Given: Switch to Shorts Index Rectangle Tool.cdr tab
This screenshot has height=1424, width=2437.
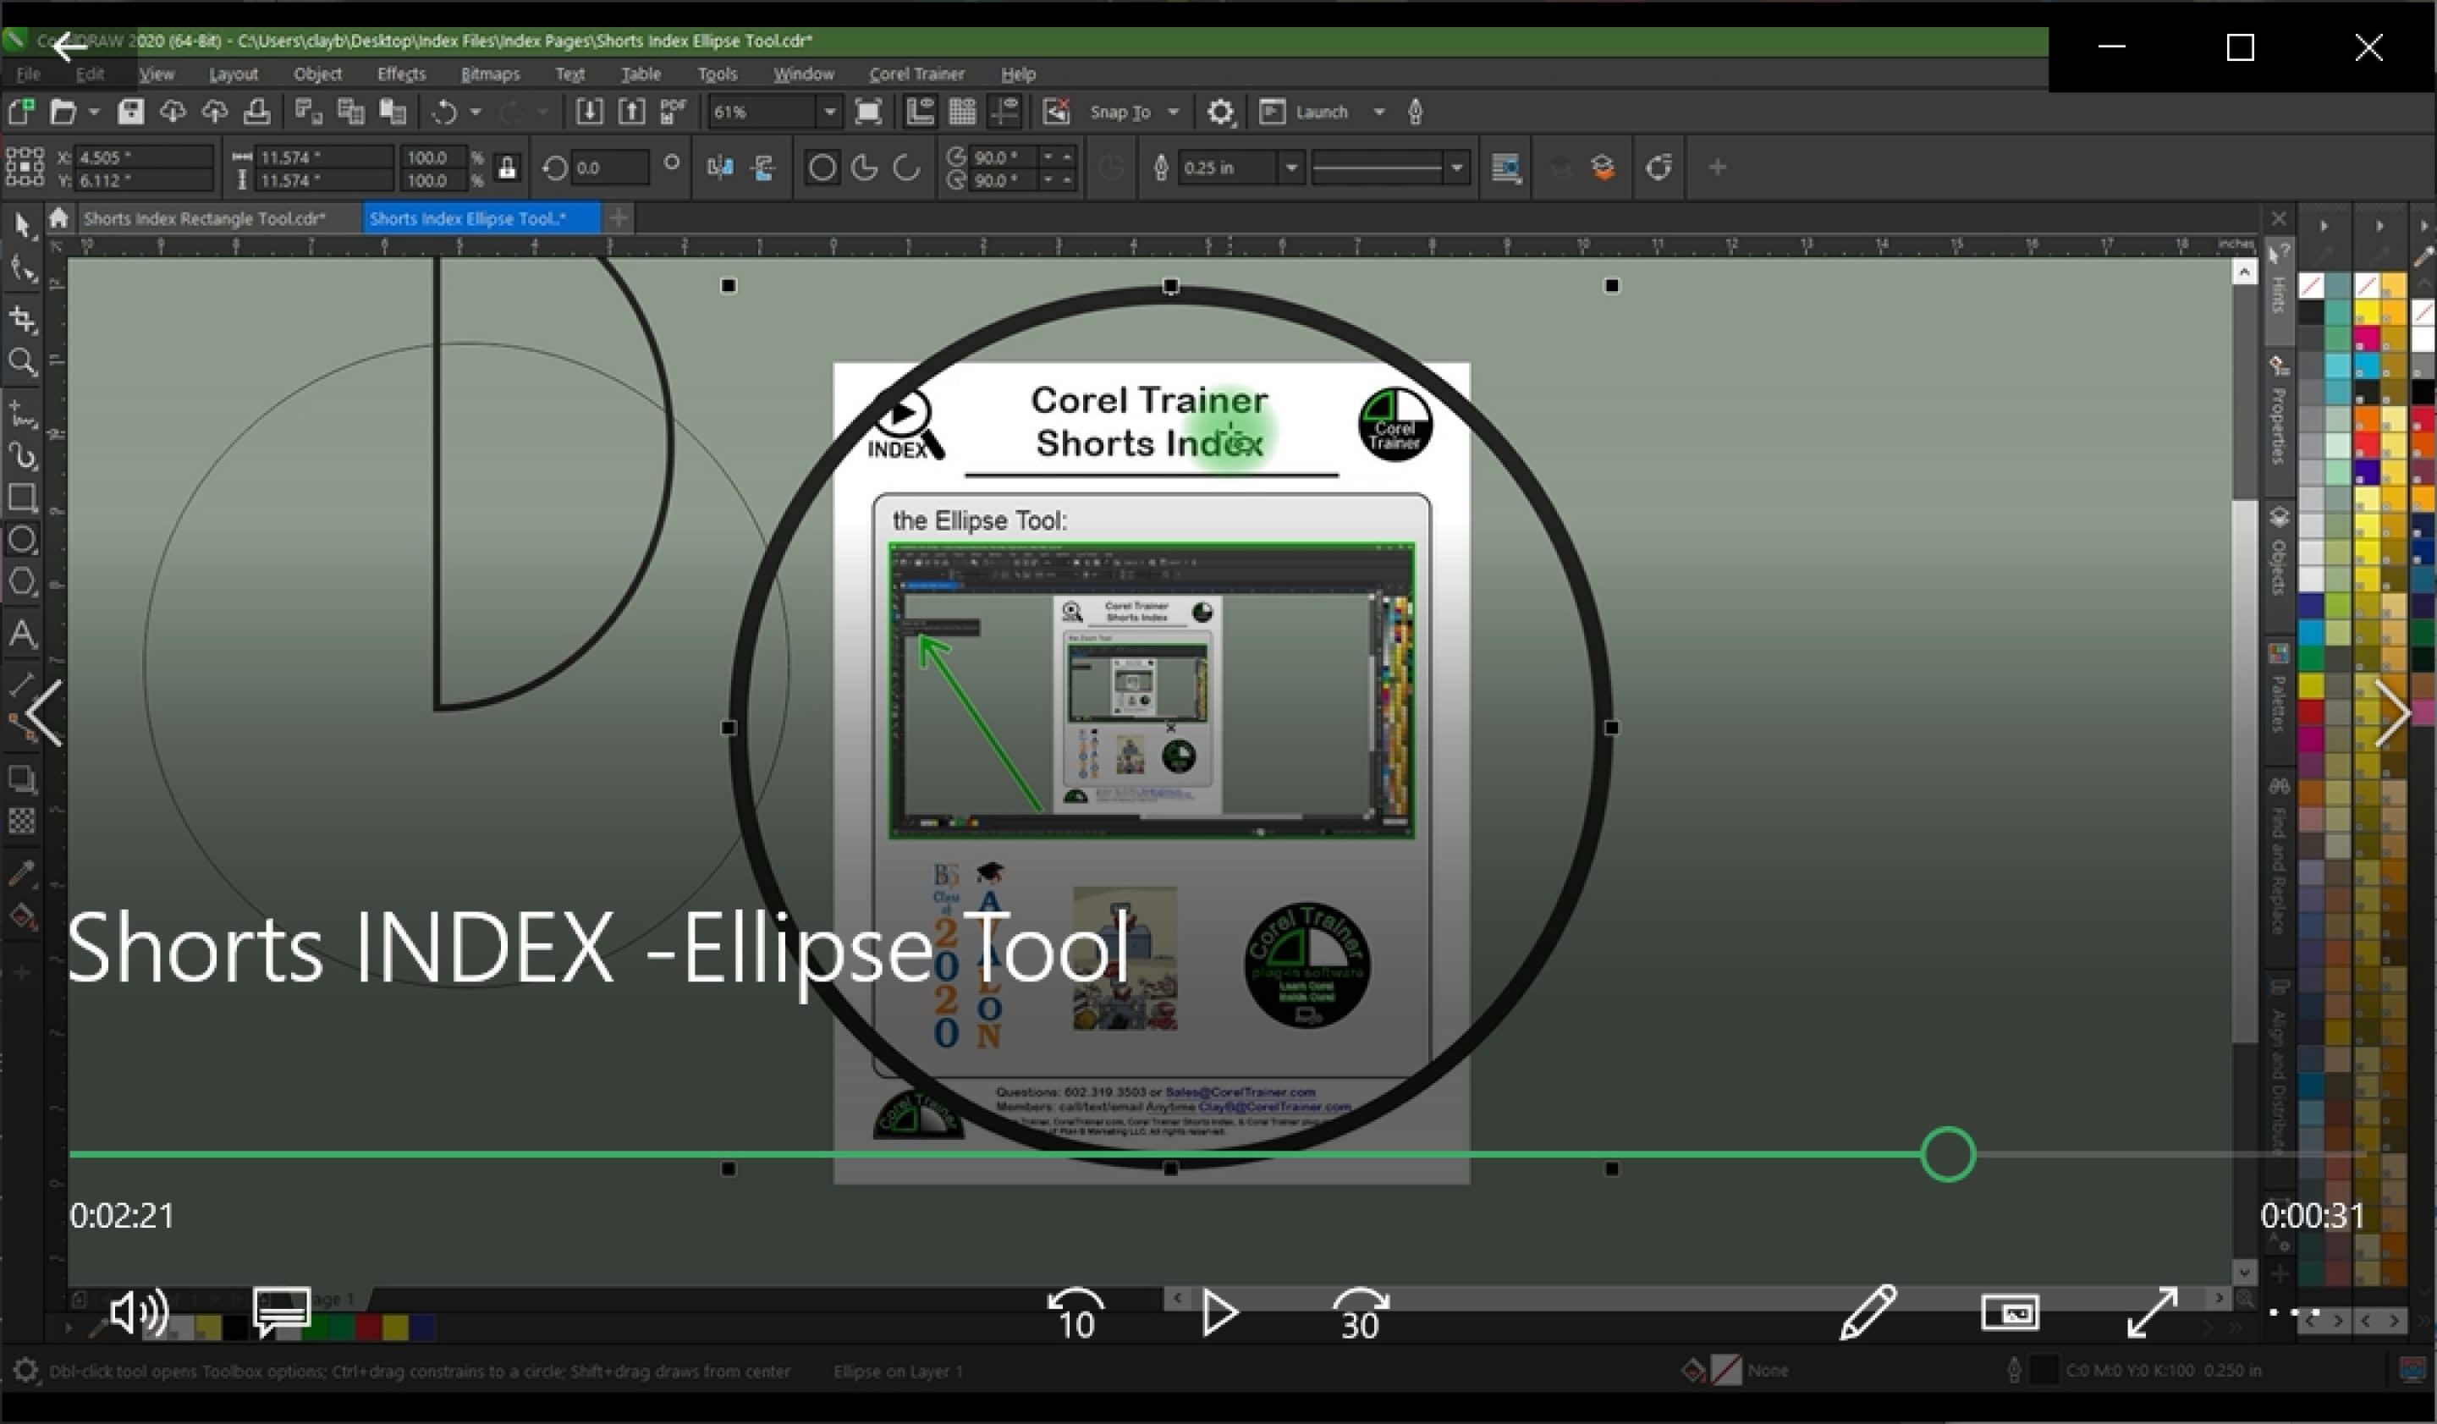Looking at the screenshot, I should coord(204,218).
